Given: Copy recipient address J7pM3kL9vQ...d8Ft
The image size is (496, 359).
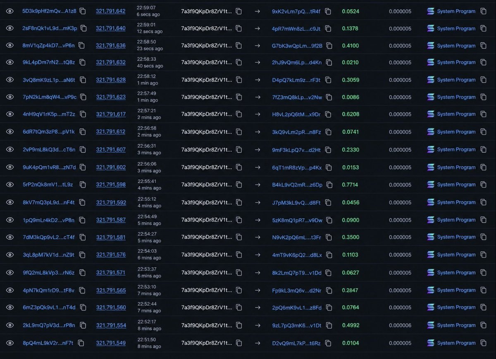Looking at the screenshot, I should [328, 202].
